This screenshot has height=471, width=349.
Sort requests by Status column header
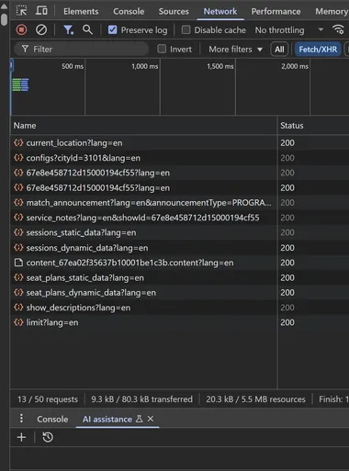click(313, 125)
